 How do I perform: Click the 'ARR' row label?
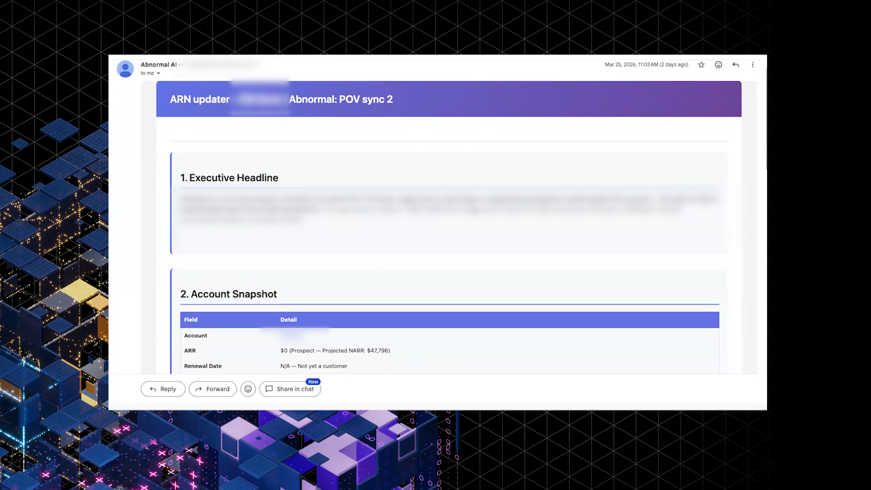click(190, 351)
